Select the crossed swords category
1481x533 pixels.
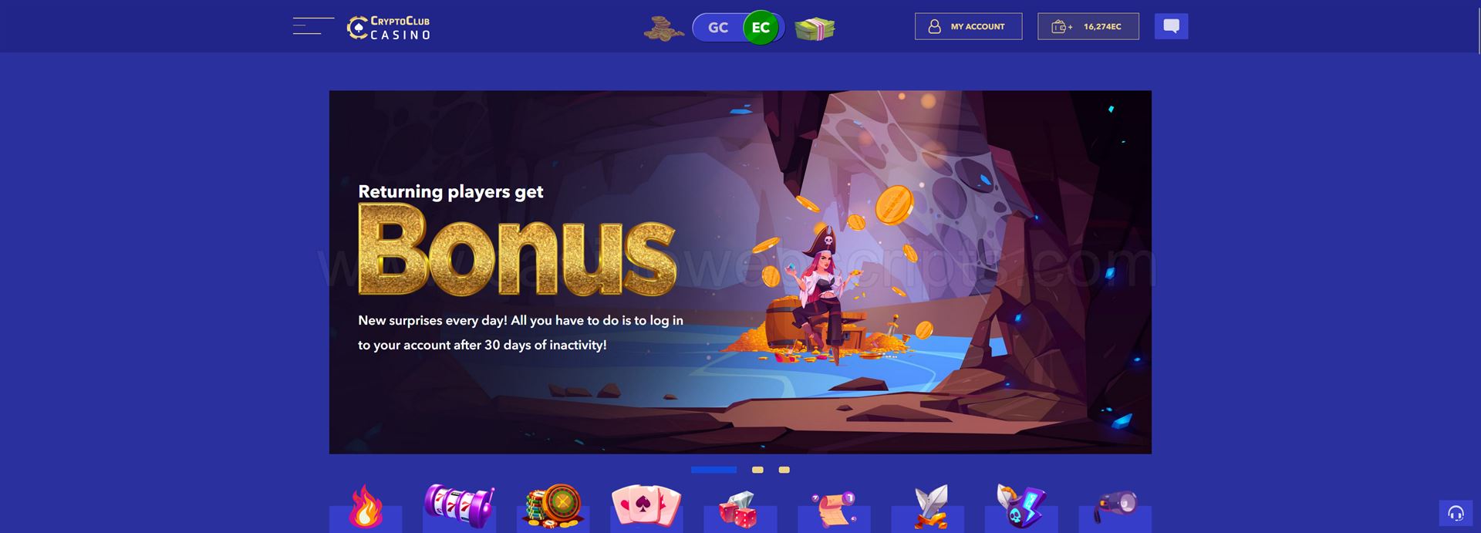(x=927, y=508)
